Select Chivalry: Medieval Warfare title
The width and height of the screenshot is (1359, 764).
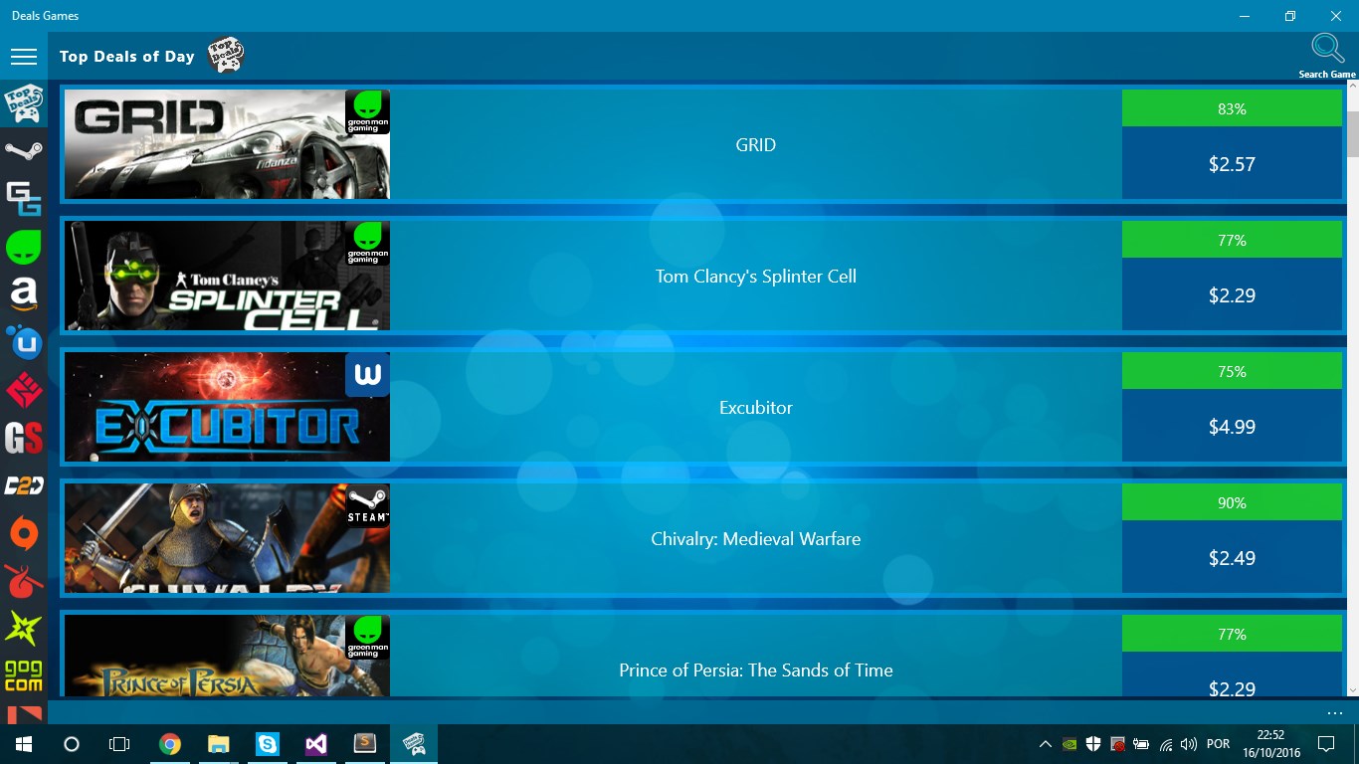pos(756,539)
